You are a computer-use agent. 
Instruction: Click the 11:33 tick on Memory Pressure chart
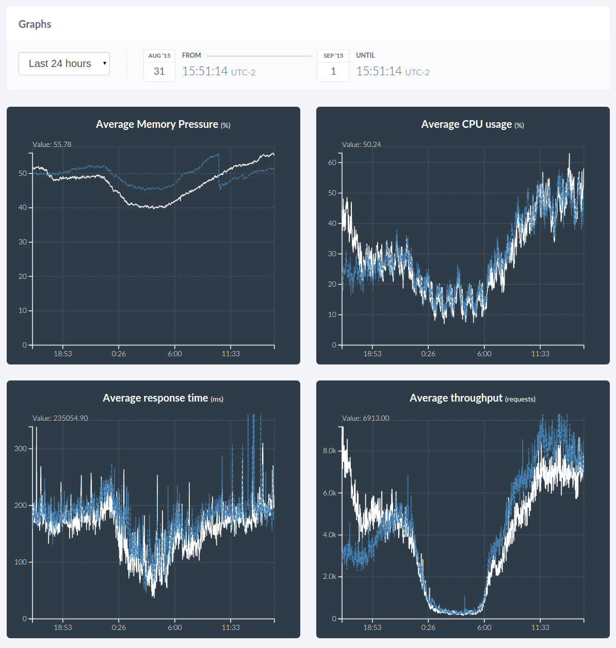231,354
